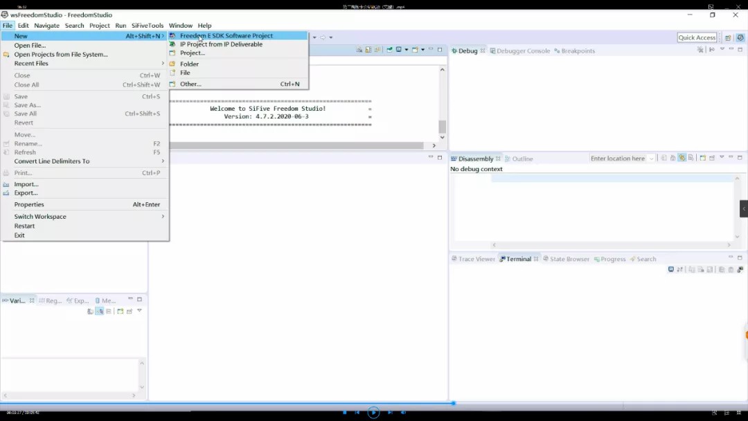Open the Disassembly view menu arrow
Viewport: 748px width, 421px height.
(722, 157)
